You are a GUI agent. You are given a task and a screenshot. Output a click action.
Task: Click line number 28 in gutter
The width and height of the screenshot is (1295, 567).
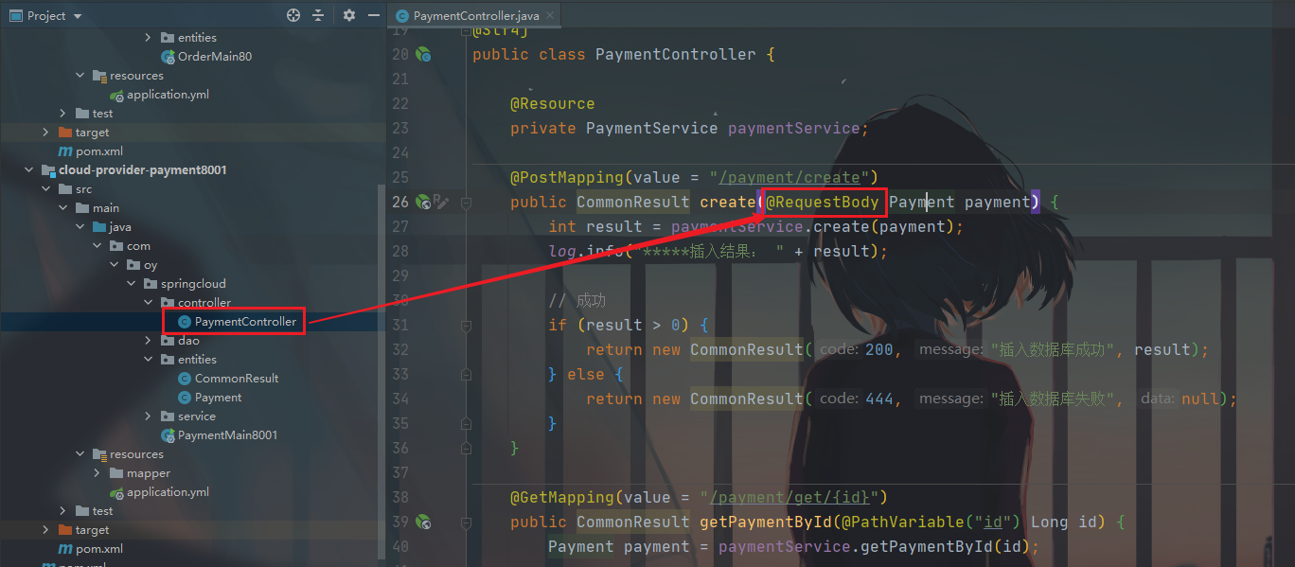tap(399, 251)
